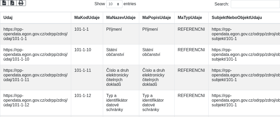Open the údaj/101-1-12 URL link
The height and width of the screenshot is (117, 280).
[36, 100]
